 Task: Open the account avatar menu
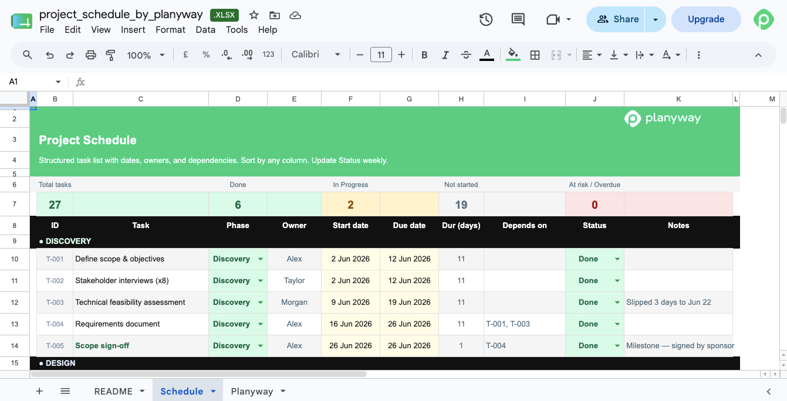[x=764, y=19]
